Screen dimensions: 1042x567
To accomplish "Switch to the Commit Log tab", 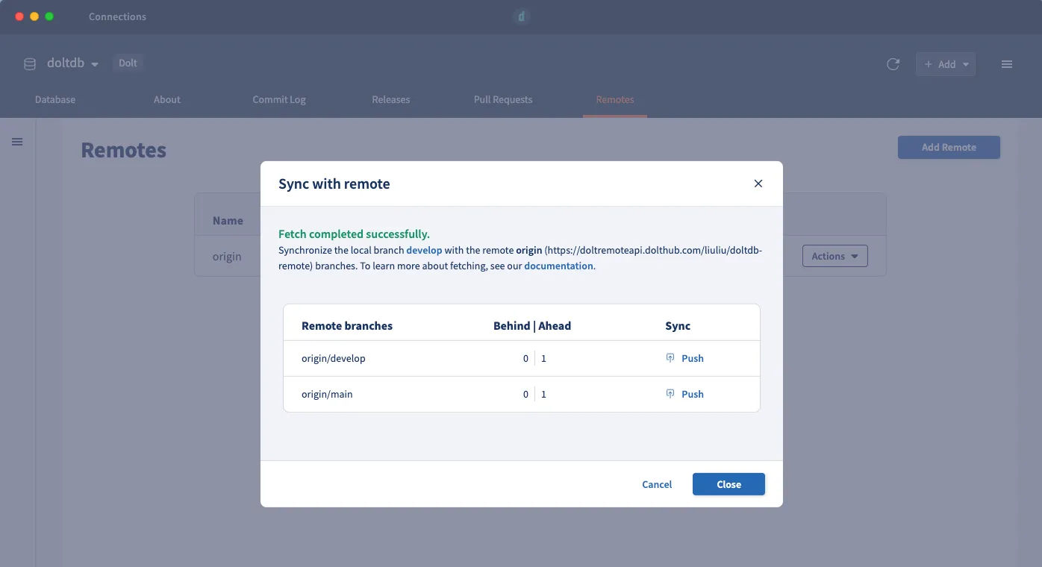I will click(279, 99).
